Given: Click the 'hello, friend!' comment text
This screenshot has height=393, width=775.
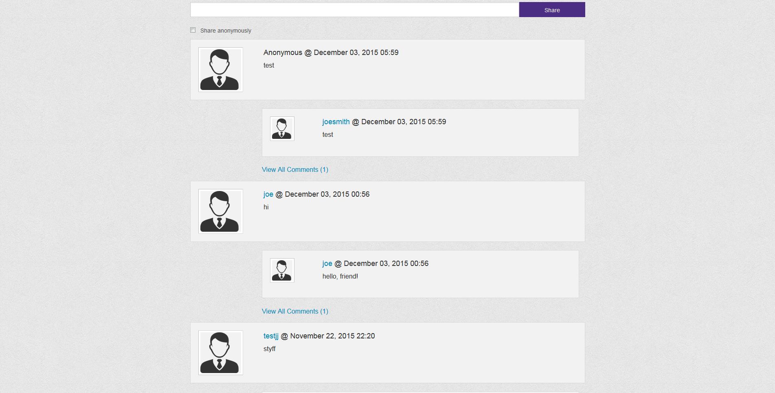Looking at the screenshot, I should pos(340,276).
